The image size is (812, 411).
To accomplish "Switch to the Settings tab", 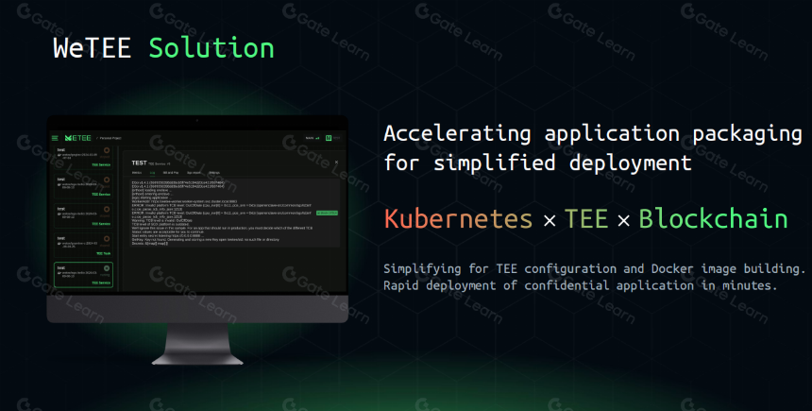I will click(214, 173).
